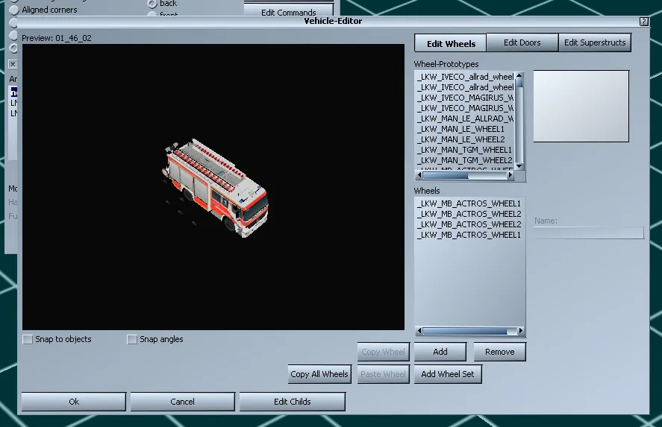Select the back radio button
This screenshot has height=427, width=662.
click(x=152, y=4)
